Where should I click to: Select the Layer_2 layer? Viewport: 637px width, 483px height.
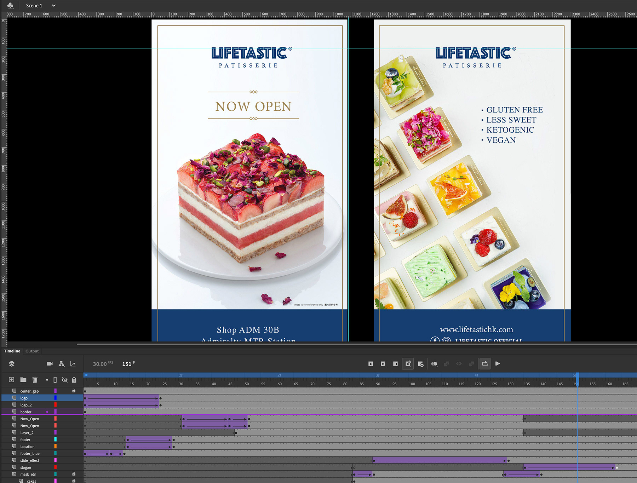click(x=27, y=432)
